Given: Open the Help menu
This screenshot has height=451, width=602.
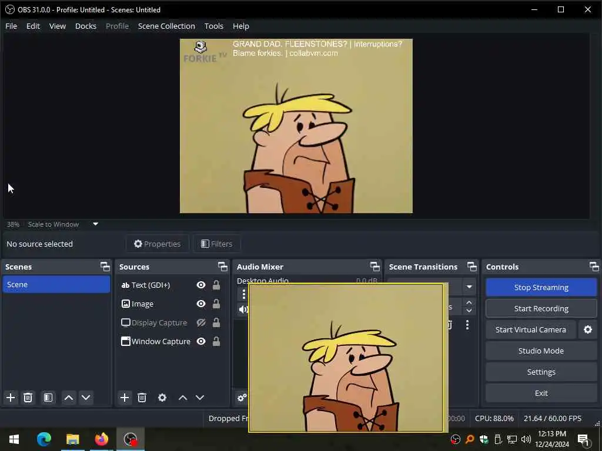Looking at the screenshot, I should pyautogui.click(x=240, y=26).
